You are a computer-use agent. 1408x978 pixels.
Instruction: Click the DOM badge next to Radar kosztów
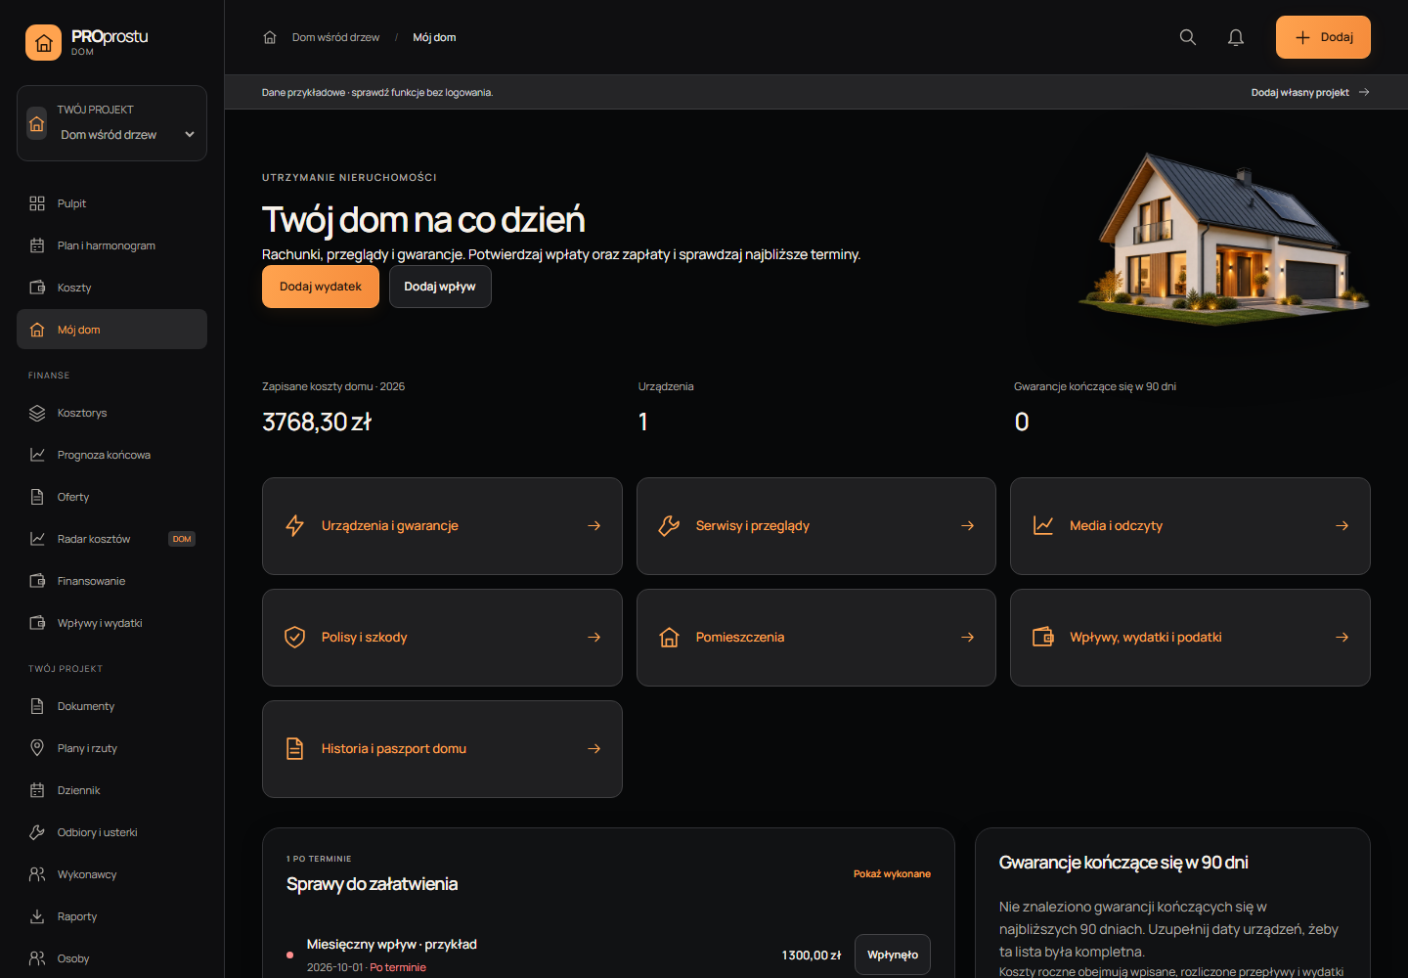pos(182,539)
